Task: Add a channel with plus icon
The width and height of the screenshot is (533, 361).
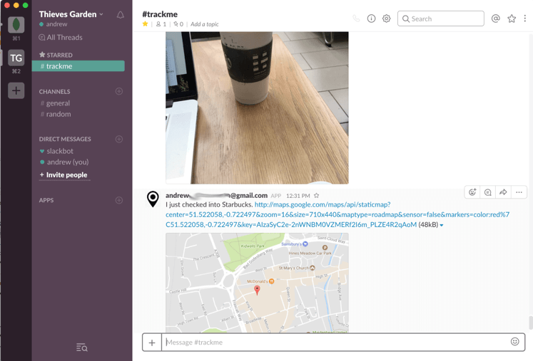Action: pyautogui.click(x=119, y=91)
